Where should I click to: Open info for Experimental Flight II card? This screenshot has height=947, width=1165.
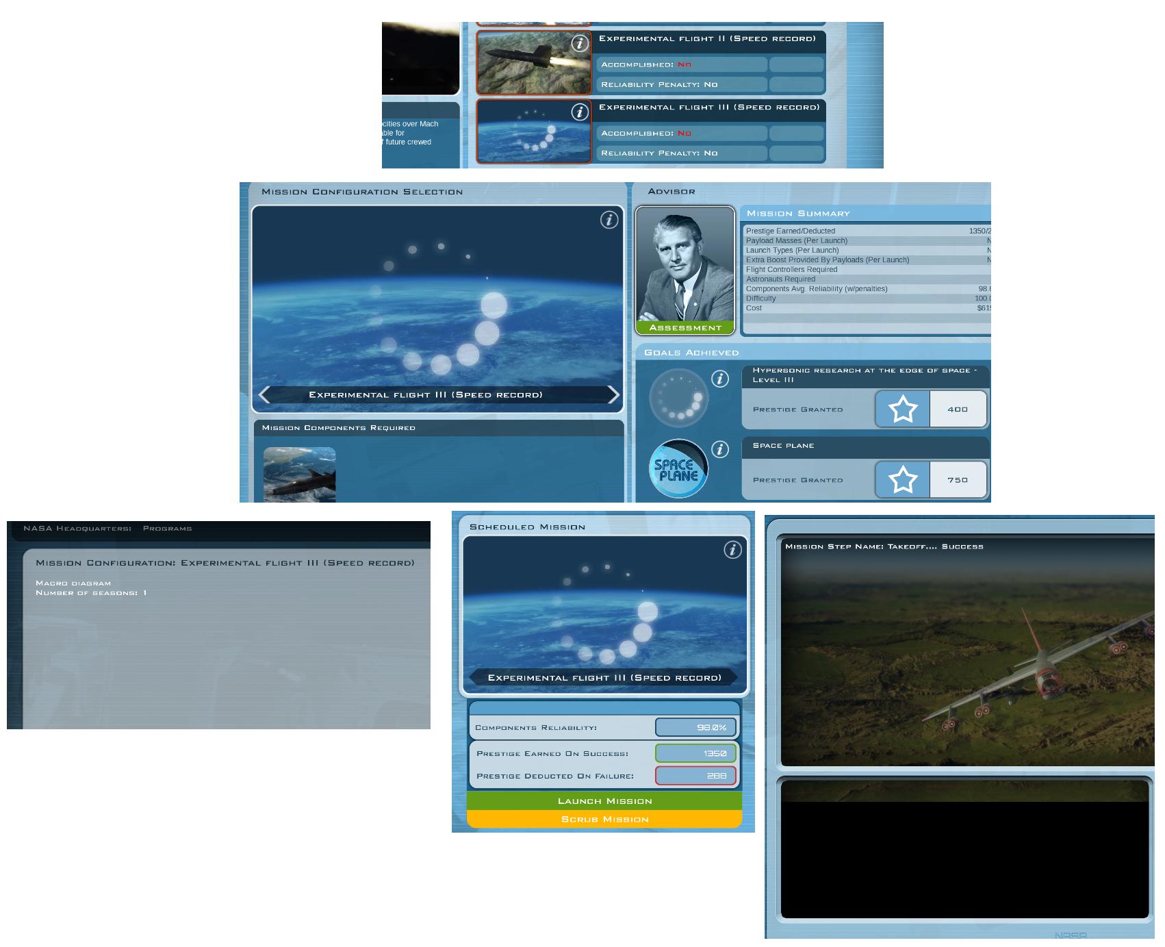pos(580,43)
